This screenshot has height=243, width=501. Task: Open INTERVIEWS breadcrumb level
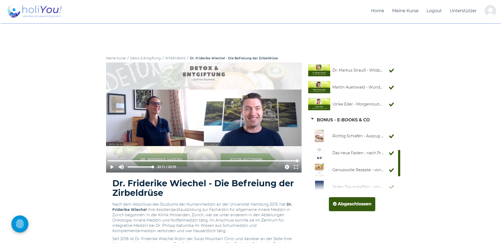point(175,58)
